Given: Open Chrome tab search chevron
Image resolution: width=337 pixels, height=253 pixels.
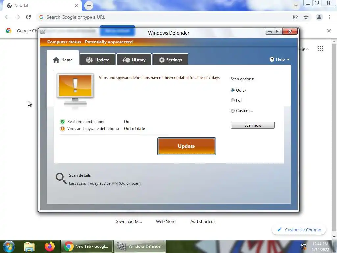Looking at the screenshot, I should coord(296,6).
